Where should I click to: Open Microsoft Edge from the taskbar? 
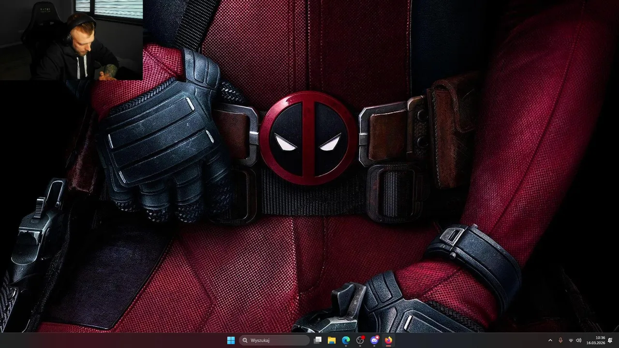click(346, 340)
